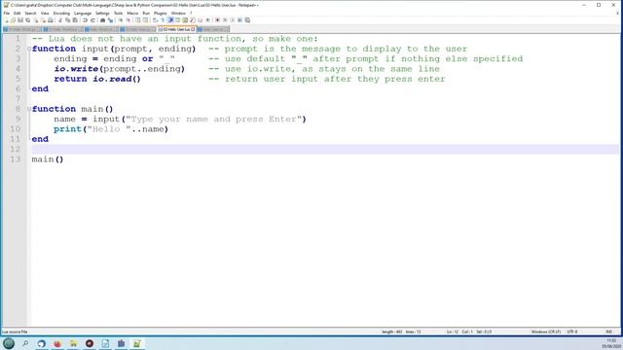Viewport: 623px width, 350px height.
Task: Click the Replace toolbar icon
Action: pos(110,19)
